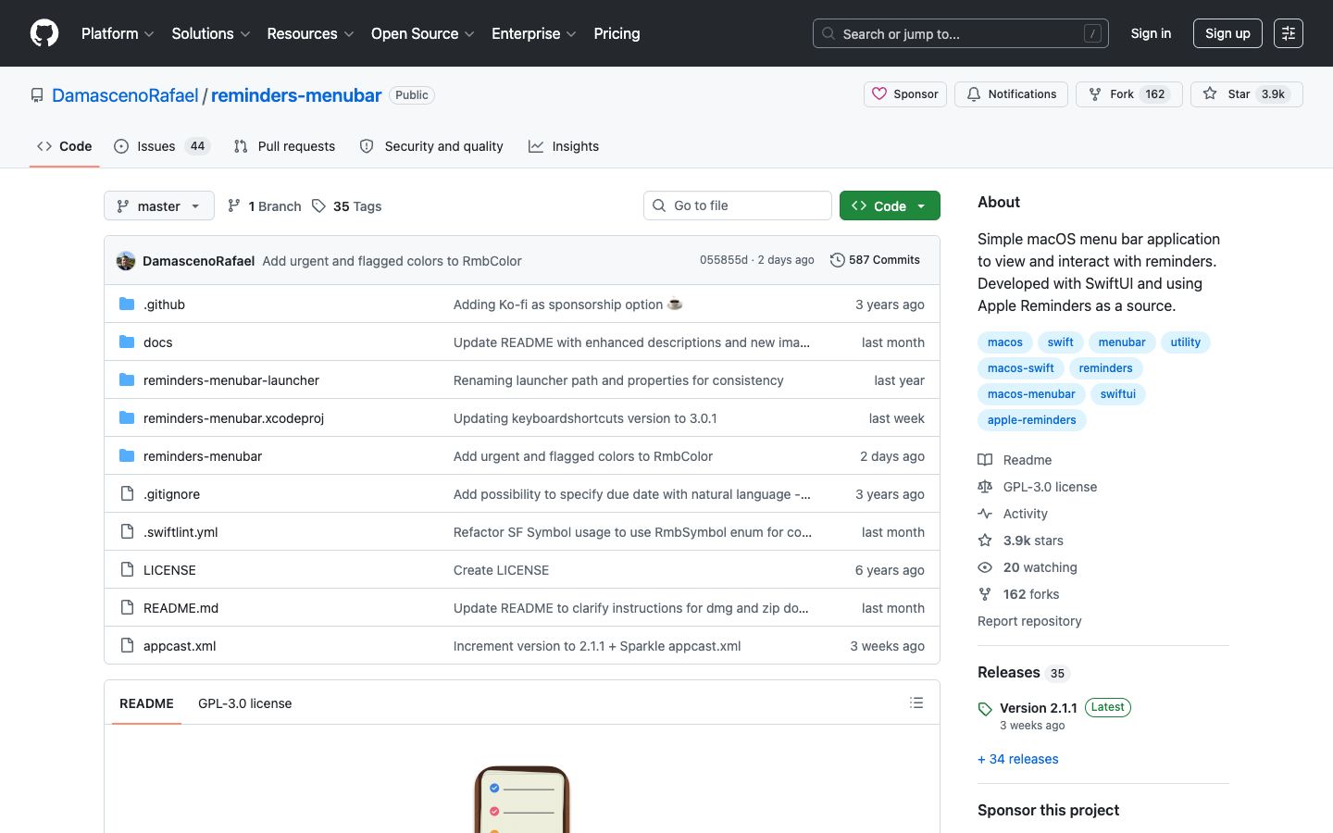Go to Pull requests tab
The image size is (1333, 833).
pyautogui.click(x=285, y=146)
